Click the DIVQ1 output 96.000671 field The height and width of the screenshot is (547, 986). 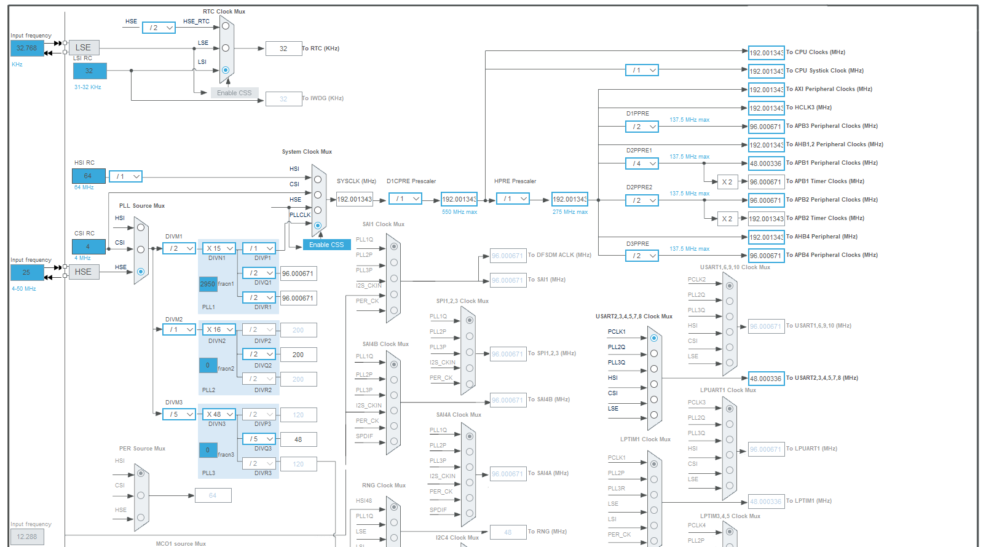[x=298, y=273]
